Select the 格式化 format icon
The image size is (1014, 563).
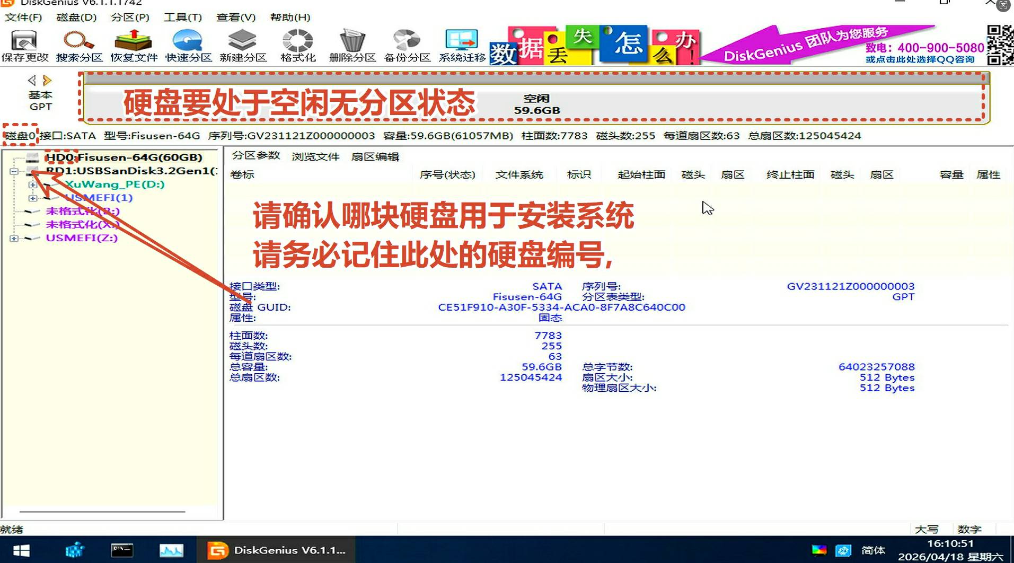[x=297, y=46]
